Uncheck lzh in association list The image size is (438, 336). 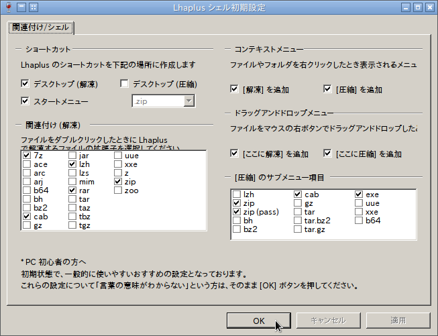point(72,164)
